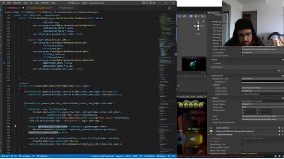
Task: Open the Target Display dropdown
Action: 263,104
